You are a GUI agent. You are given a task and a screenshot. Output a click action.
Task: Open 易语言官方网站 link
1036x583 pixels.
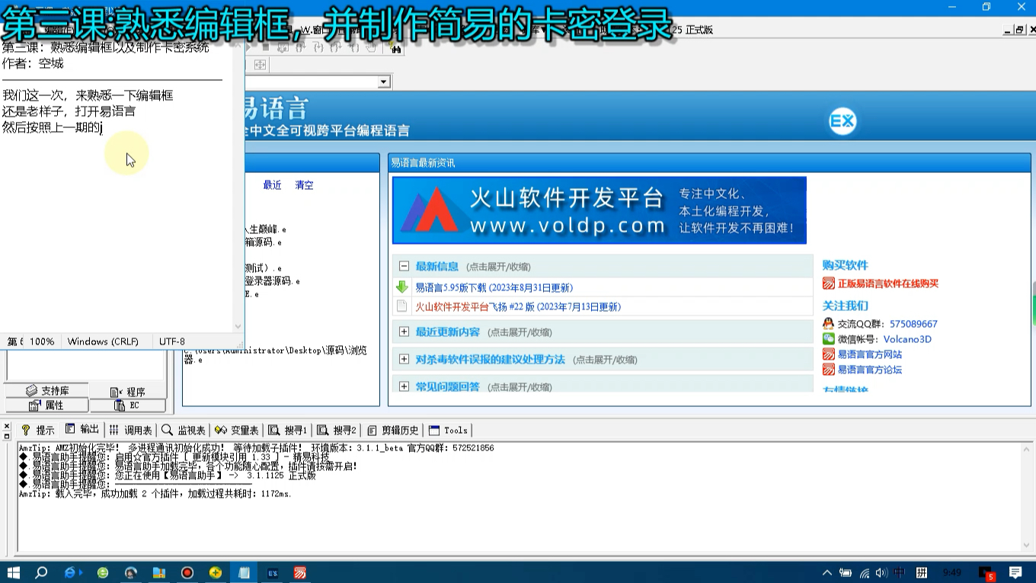(869, 354)
